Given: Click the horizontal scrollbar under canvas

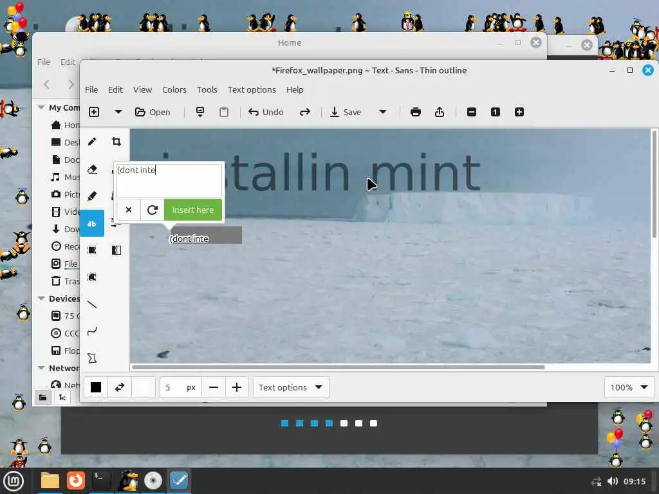Looking at the screenshot, I should [339, 367].
